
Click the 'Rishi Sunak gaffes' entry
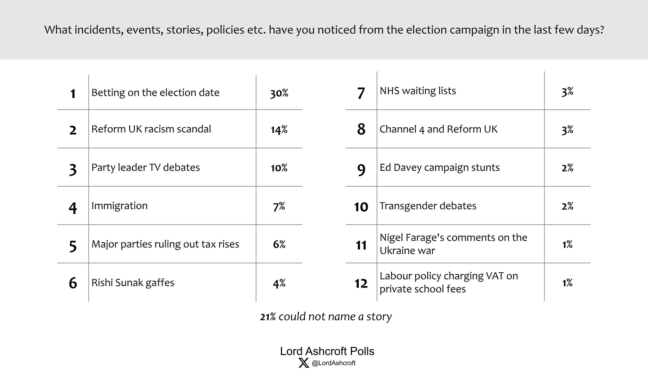point(133,282)
